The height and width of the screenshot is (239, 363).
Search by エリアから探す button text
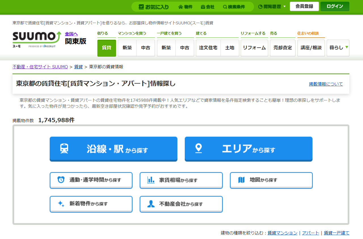pyautogui.click(x=249, y=149)
